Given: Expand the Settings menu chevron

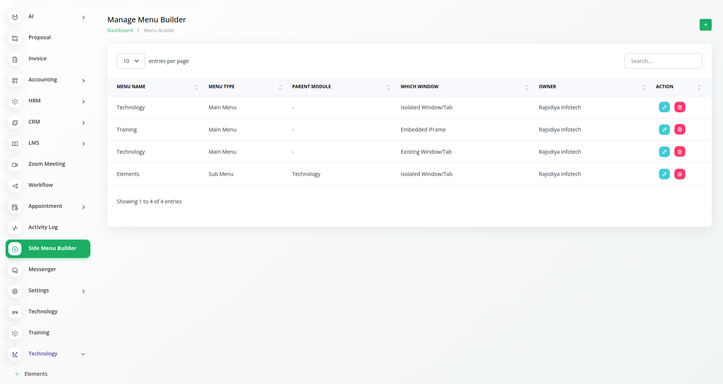Looking at the screenshot, I should (83, 291).
